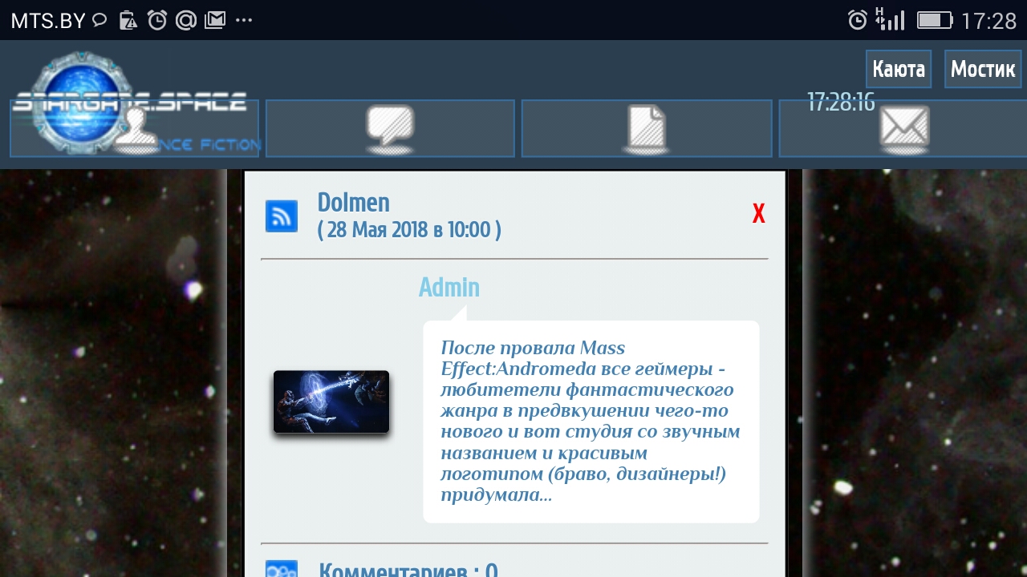Open the chat bubble navigation icon

pos(390,128)
